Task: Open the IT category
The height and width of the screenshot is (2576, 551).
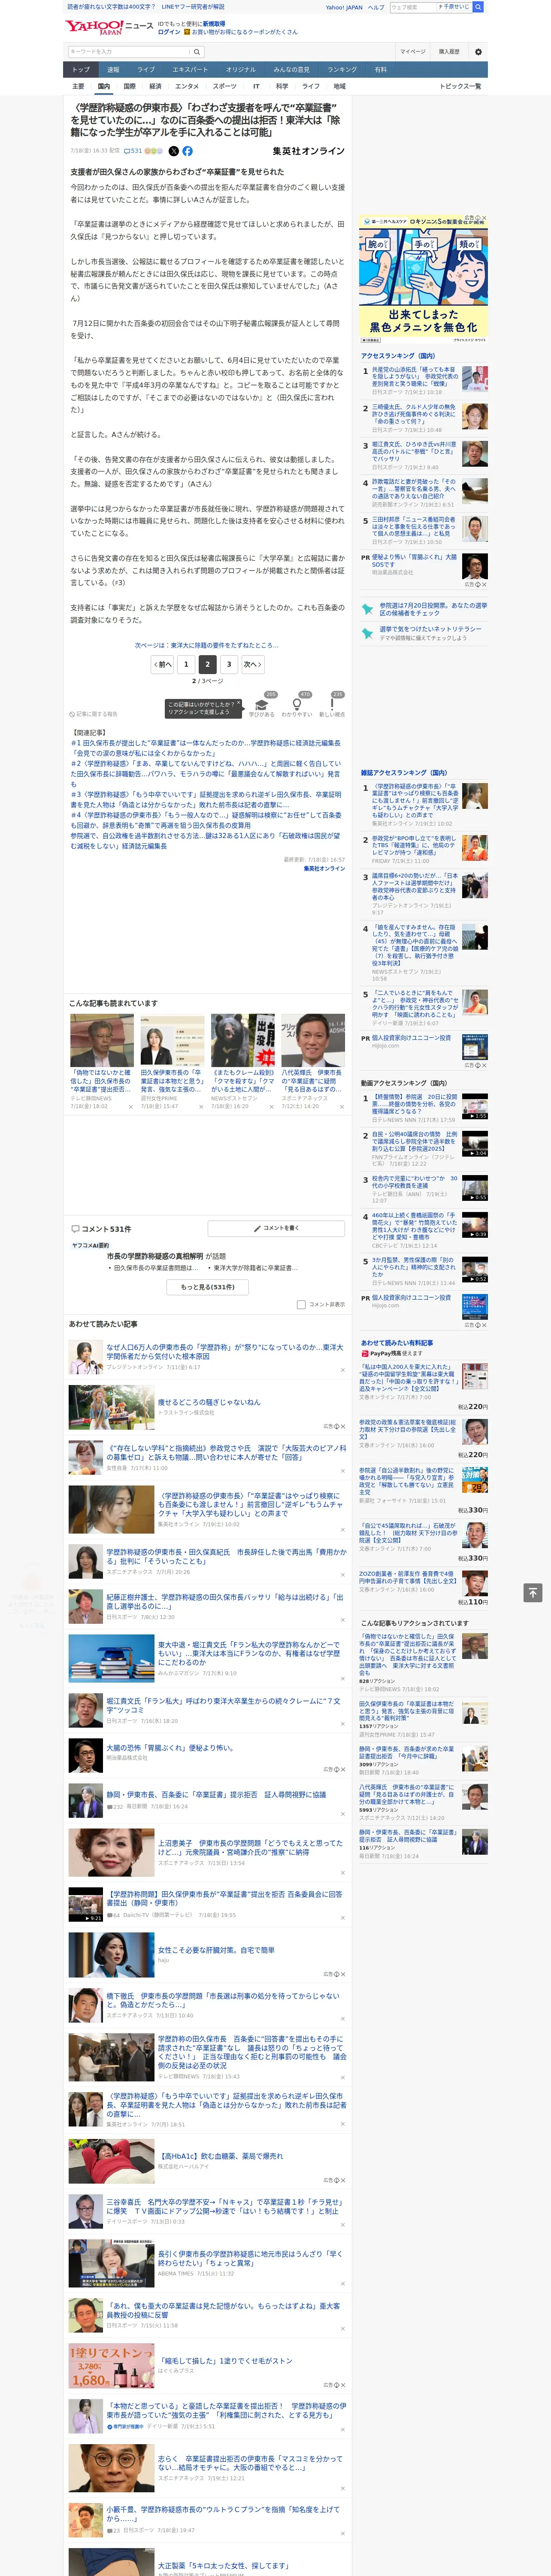Action: tap(256, 86)
